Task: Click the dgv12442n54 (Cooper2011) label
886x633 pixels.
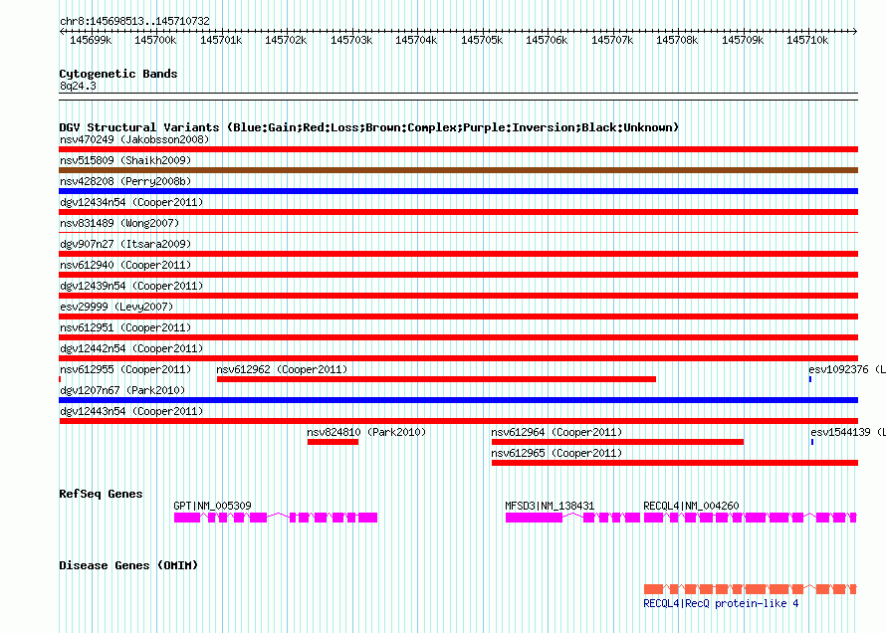Action: pyautogui.click(x=131, y=348)
